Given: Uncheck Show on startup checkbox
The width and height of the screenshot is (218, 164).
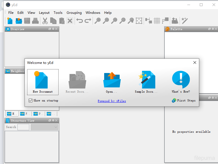Looking at the screenshot, I should [x=30, y=100].
